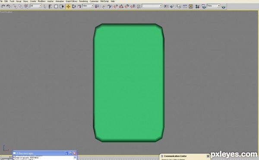Open the Rendering menu
Screen dimensions: 259x160
coord(83,1)
